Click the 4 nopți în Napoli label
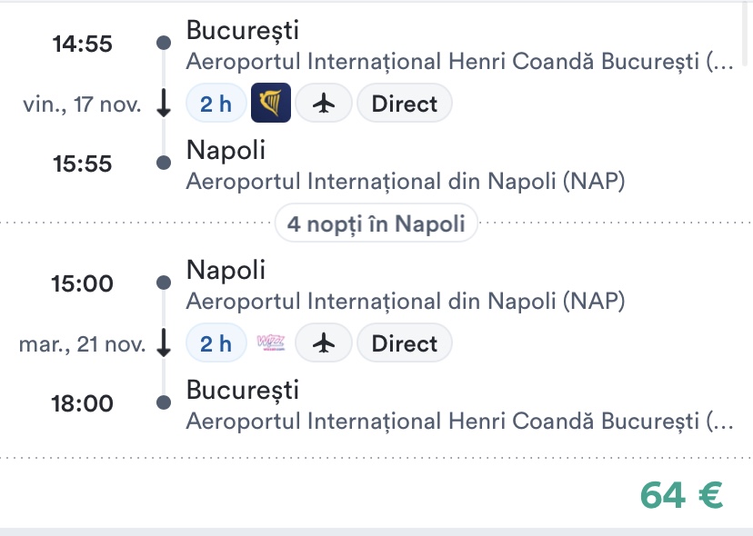The width and height of the screenshot is (753, 536). 376,223
